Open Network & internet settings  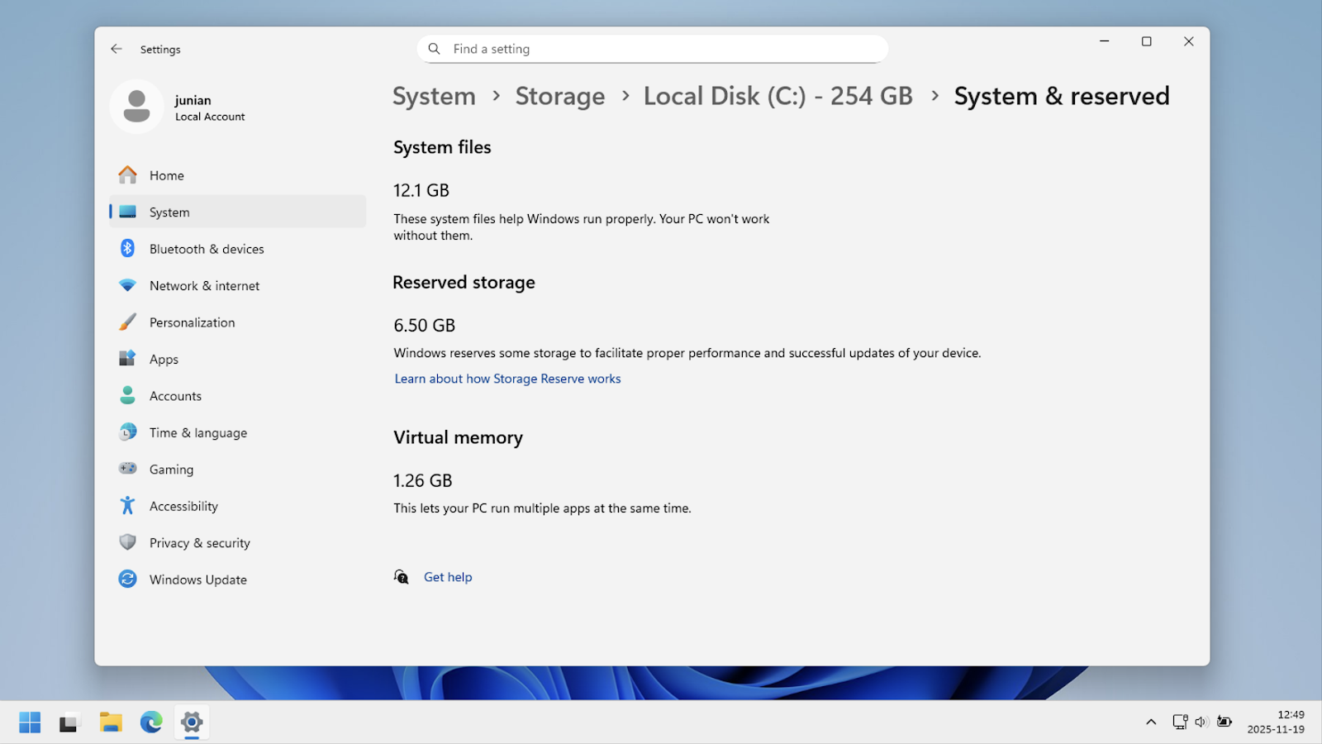coord(237,285)
